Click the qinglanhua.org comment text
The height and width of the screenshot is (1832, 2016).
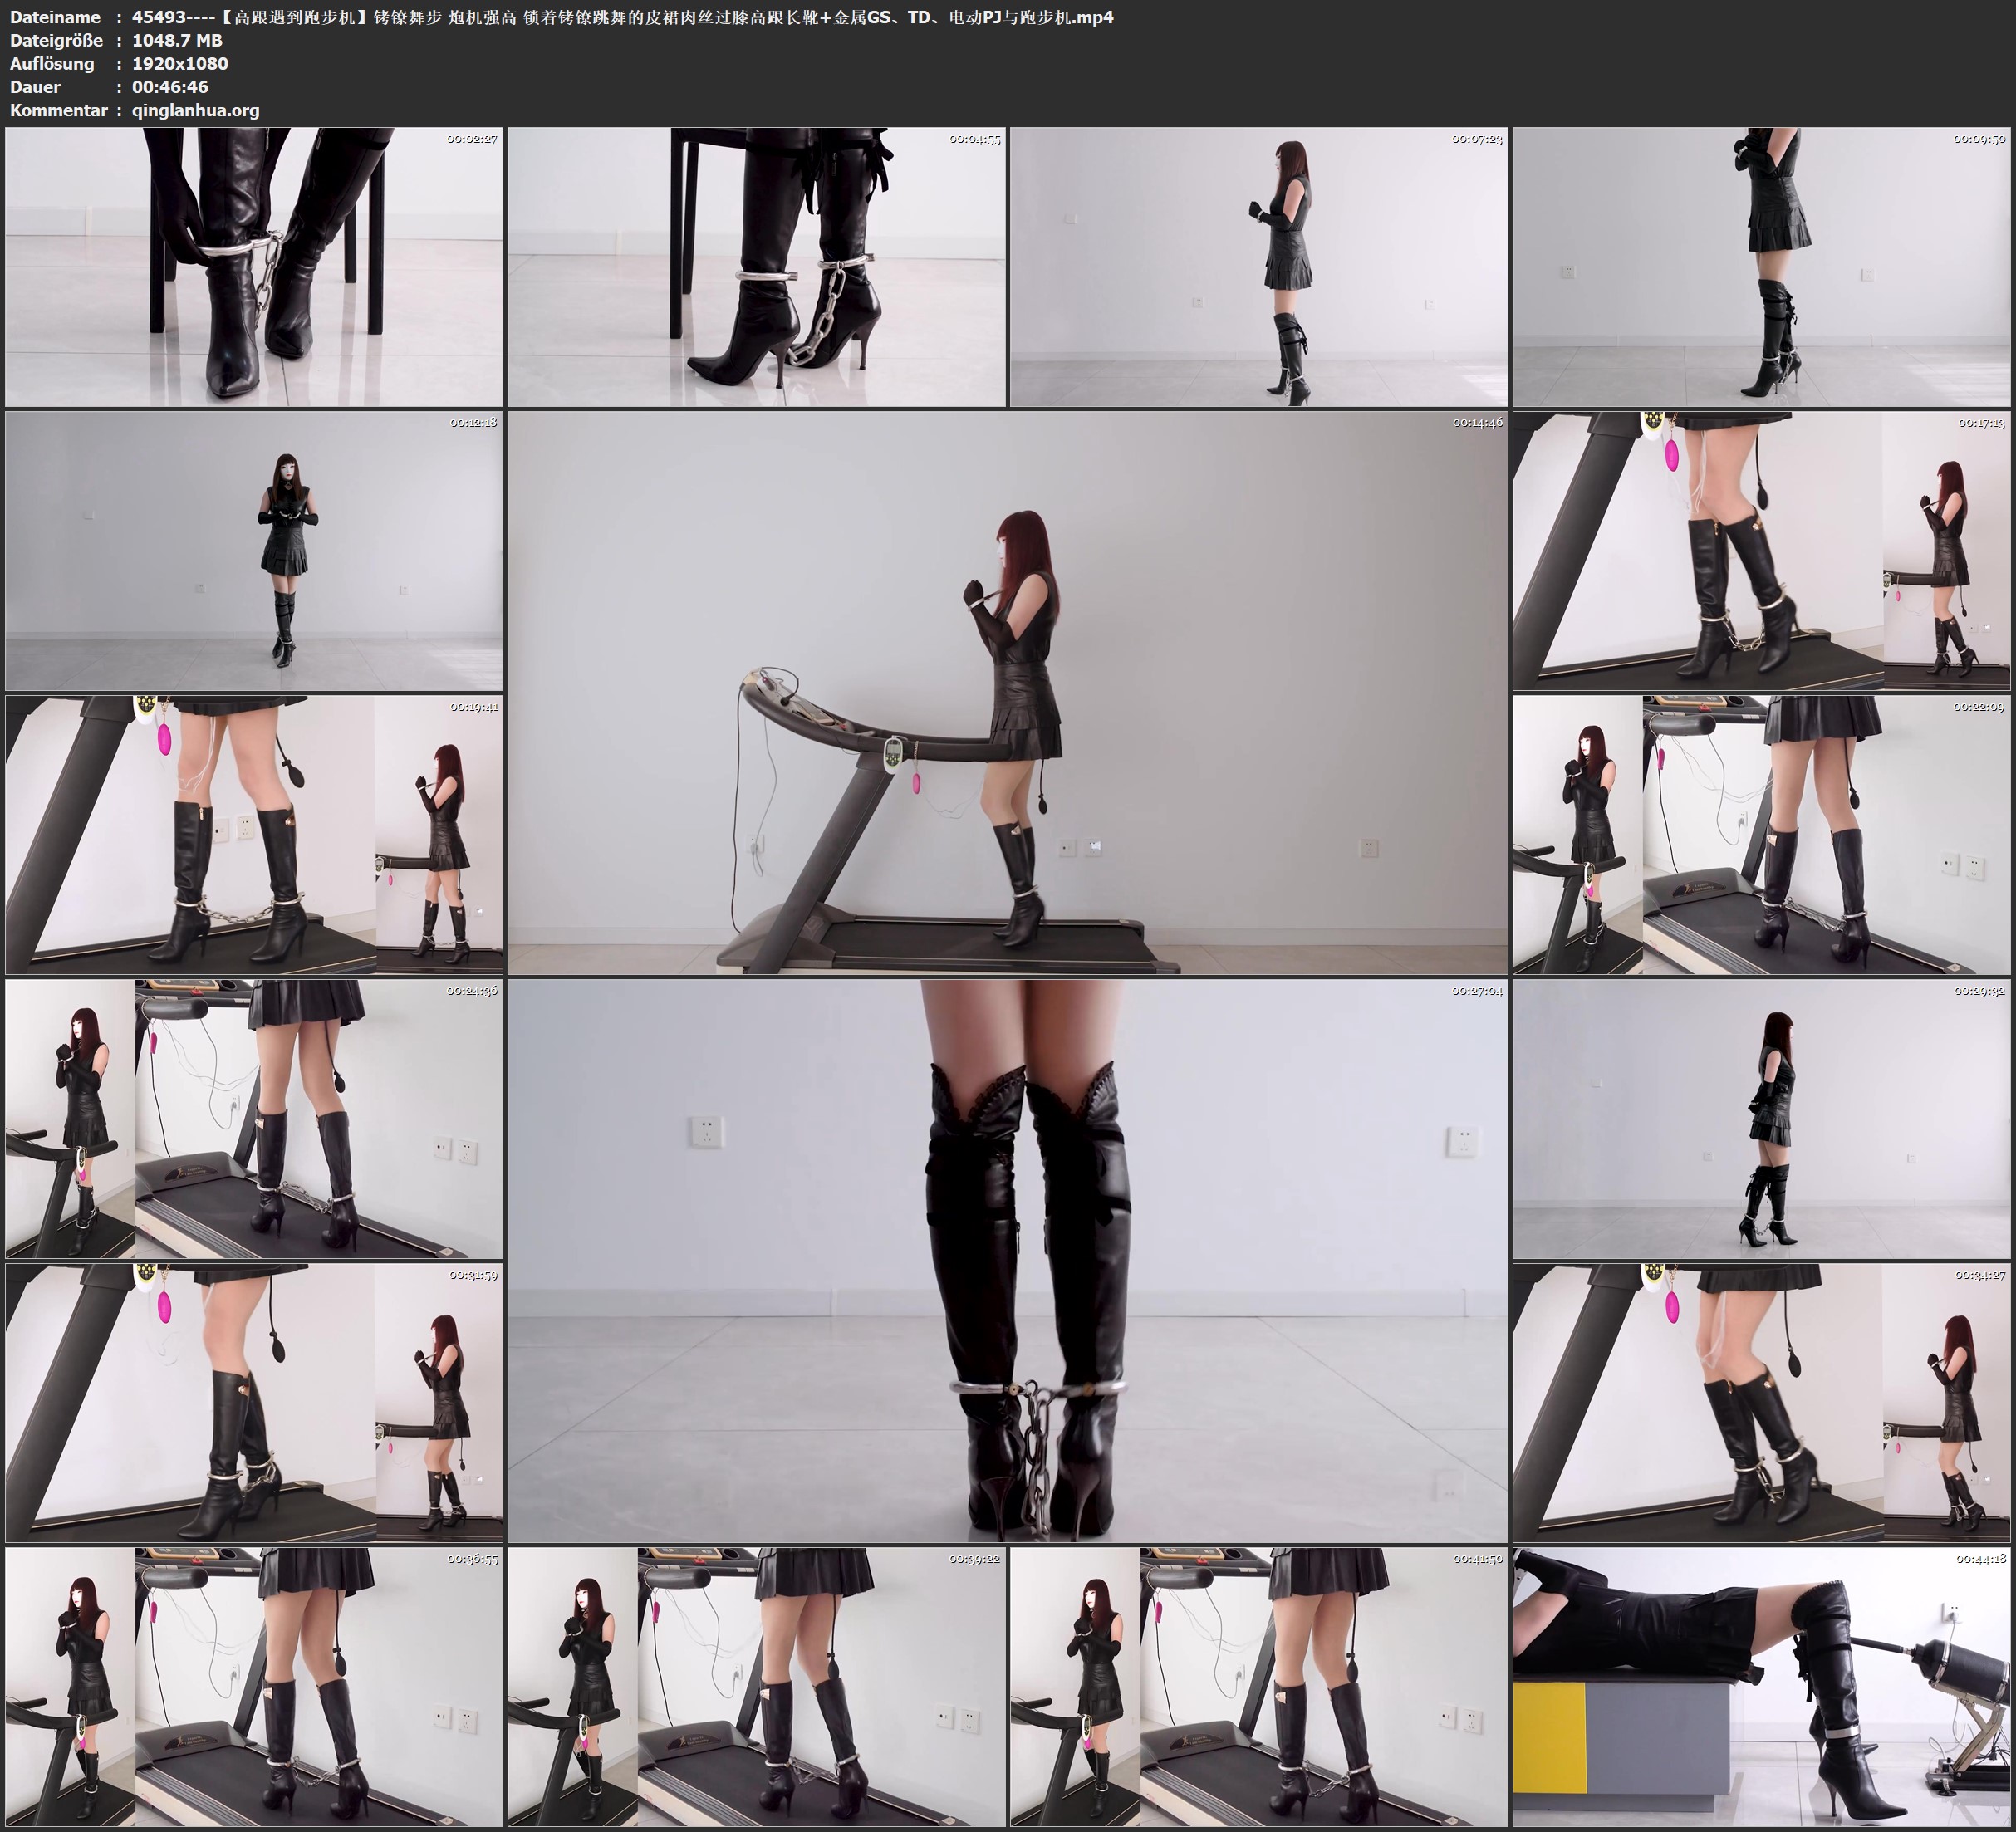click(x=195, y=110)
